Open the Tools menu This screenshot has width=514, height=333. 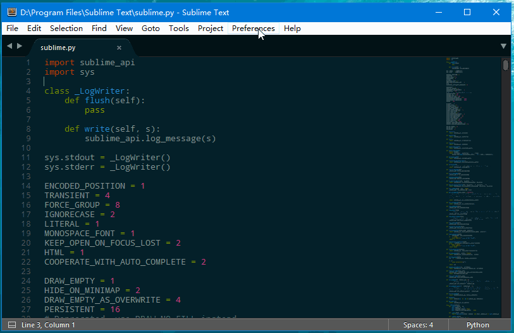click(179, 28)
